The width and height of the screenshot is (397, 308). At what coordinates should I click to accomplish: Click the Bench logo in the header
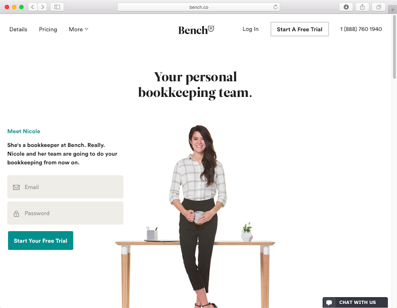(196, 30)
